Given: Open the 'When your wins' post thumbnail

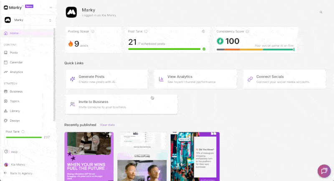Looking at the screenshot, I should 89,156.
